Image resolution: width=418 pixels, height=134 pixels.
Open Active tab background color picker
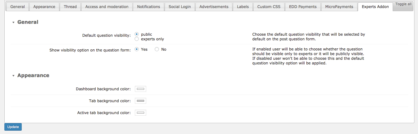(x=141, y=113)
